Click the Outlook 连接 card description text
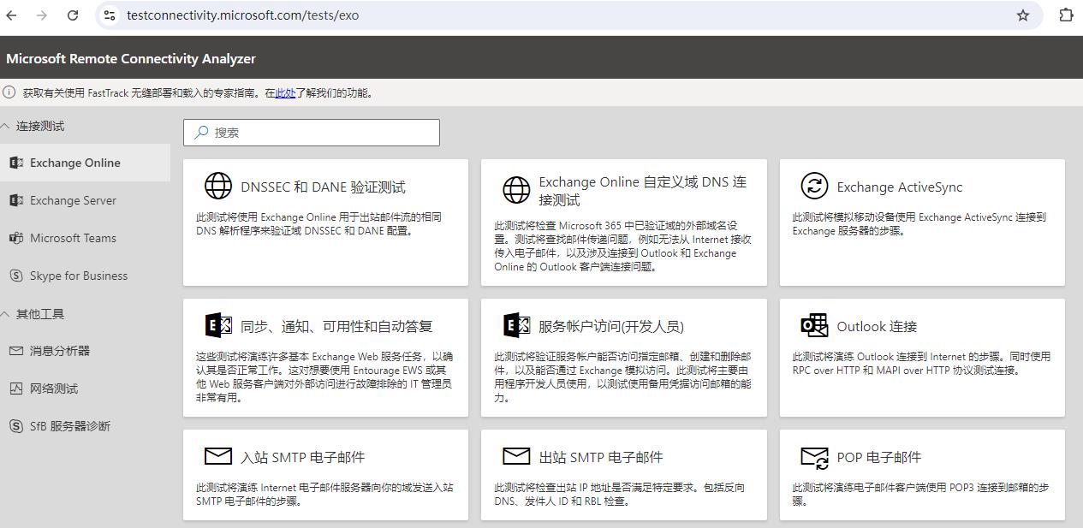Screen dimensions: 1083x528 [x=921, y=364]
